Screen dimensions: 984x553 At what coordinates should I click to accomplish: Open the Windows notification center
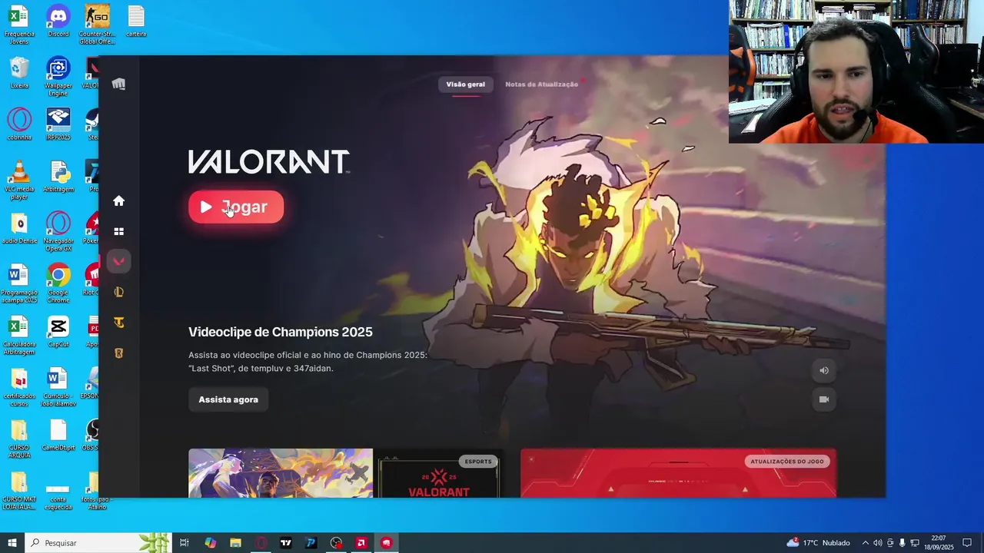(x=967, y=543)
